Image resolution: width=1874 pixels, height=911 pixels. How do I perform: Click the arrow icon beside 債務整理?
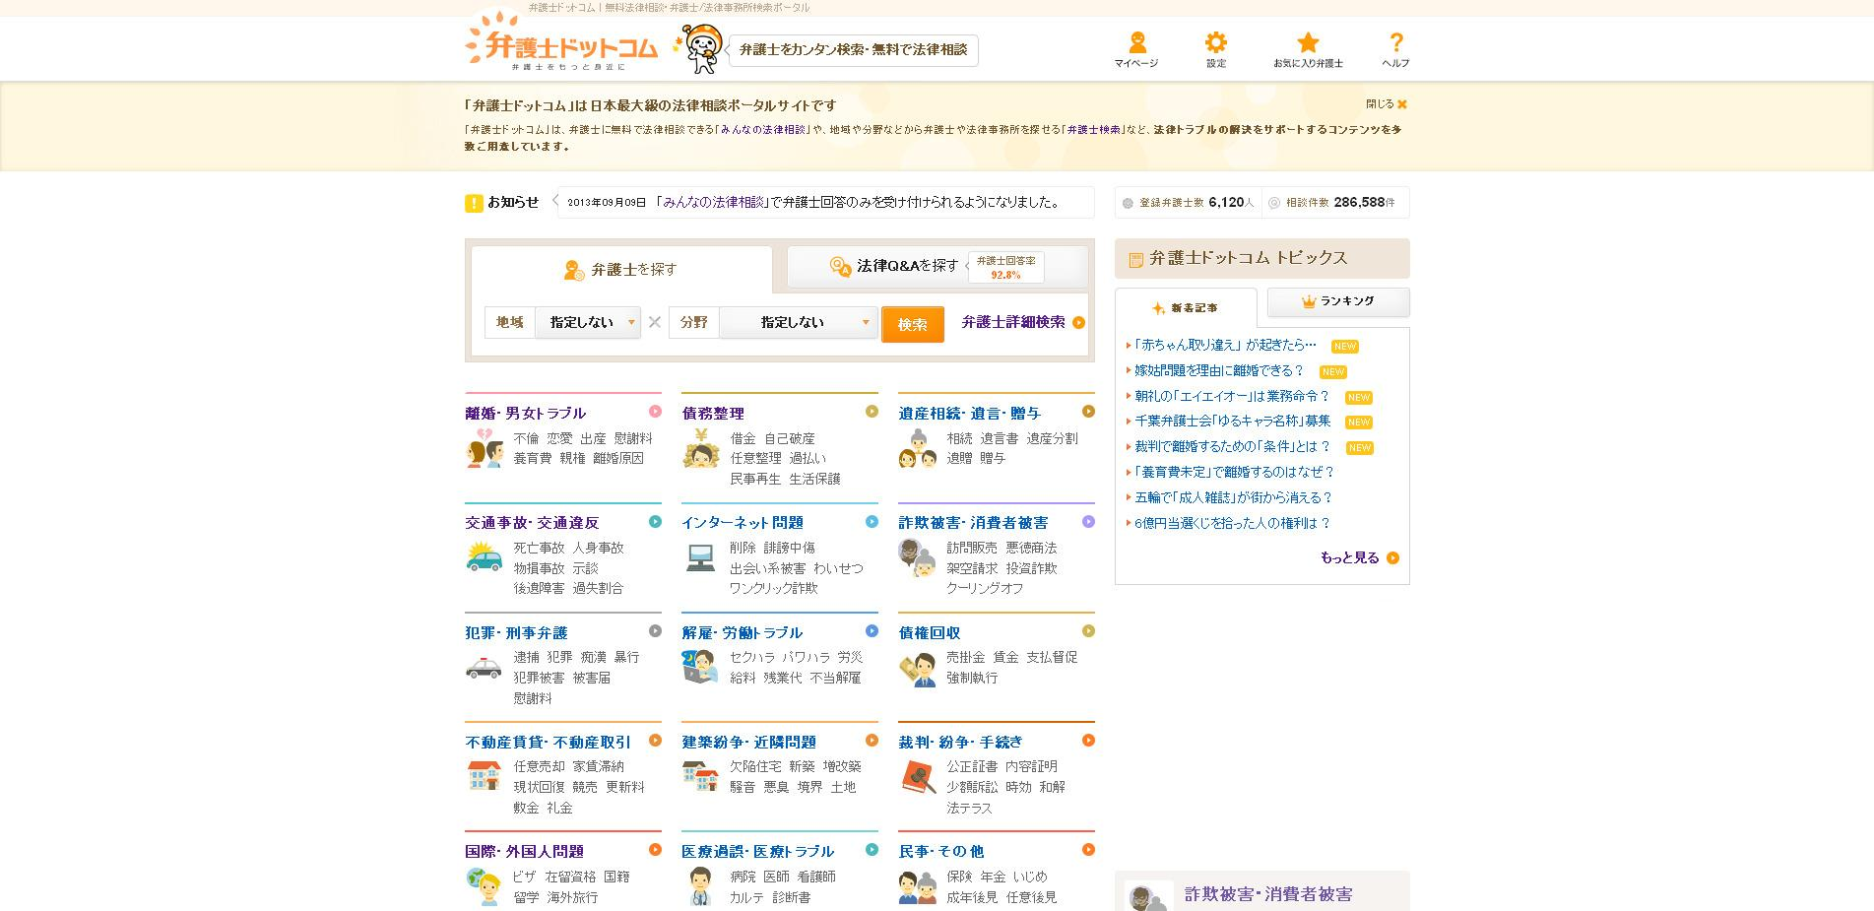coord(872,412)
